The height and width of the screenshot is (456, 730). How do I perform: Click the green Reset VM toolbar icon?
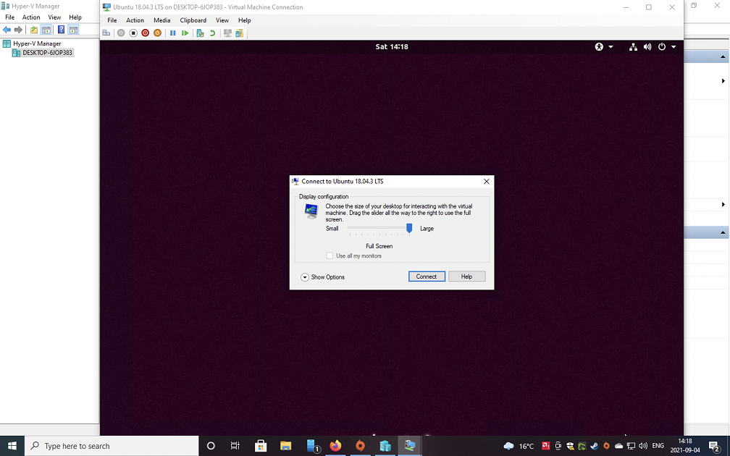pos(185,33)
